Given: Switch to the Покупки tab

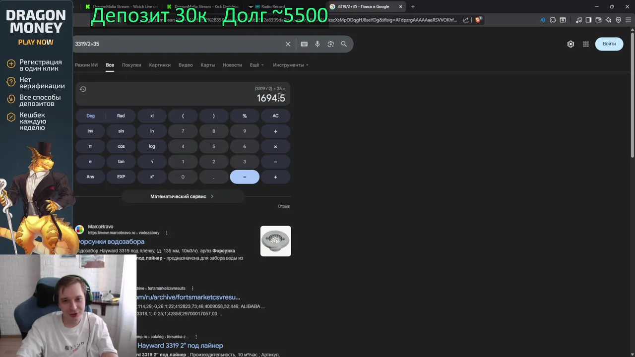Looking at the screenshot, I should click(x=131, y=65).
